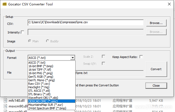Choose GenTL Mono (*.png) format
The height and width of the screenshot is (112, 175).
click(x=51, y=80)
